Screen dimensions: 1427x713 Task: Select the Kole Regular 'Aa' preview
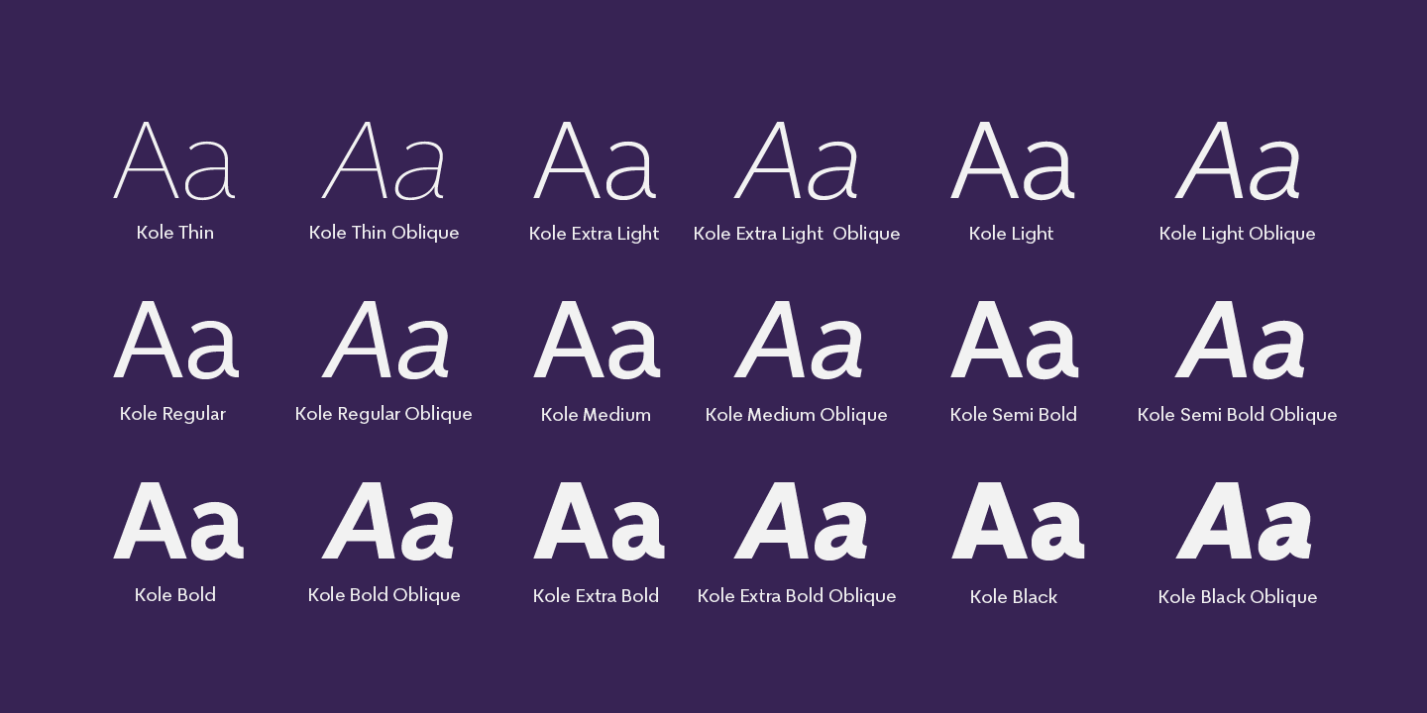click(175, 341)
